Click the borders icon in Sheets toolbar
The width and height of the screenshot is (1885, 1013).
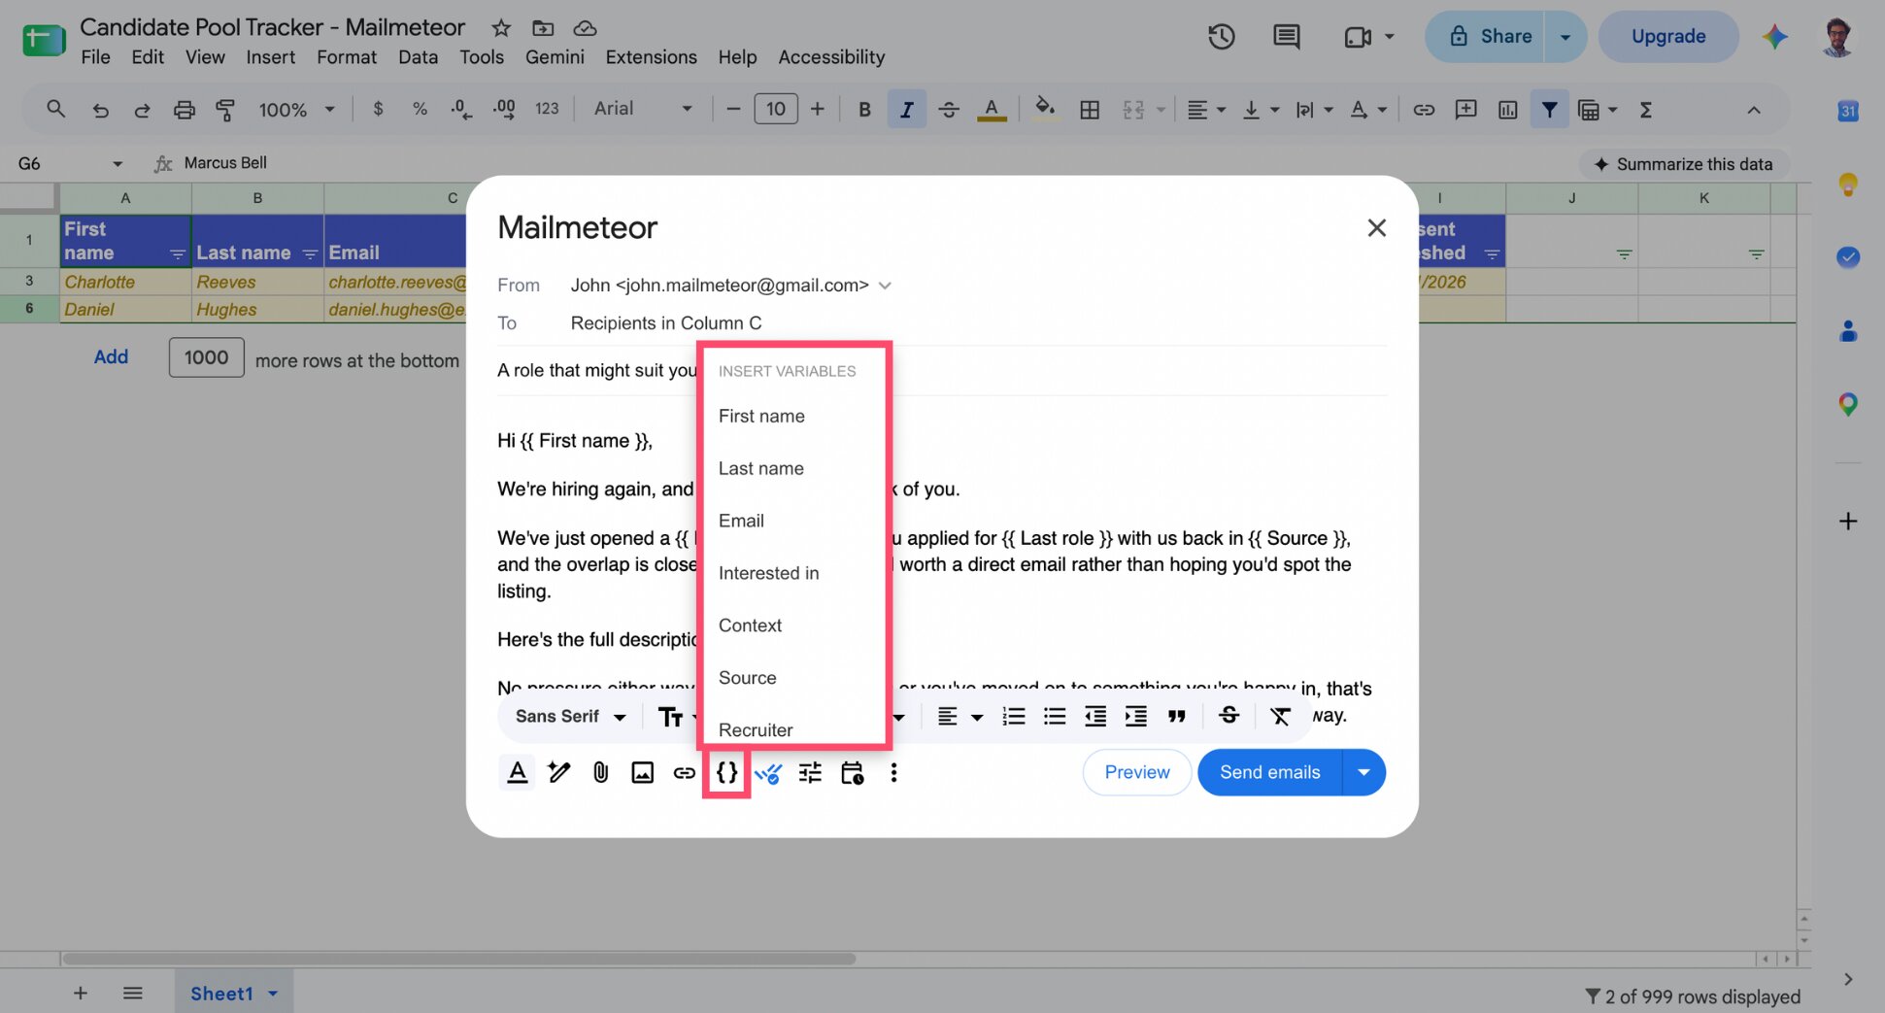[1090, 110]
